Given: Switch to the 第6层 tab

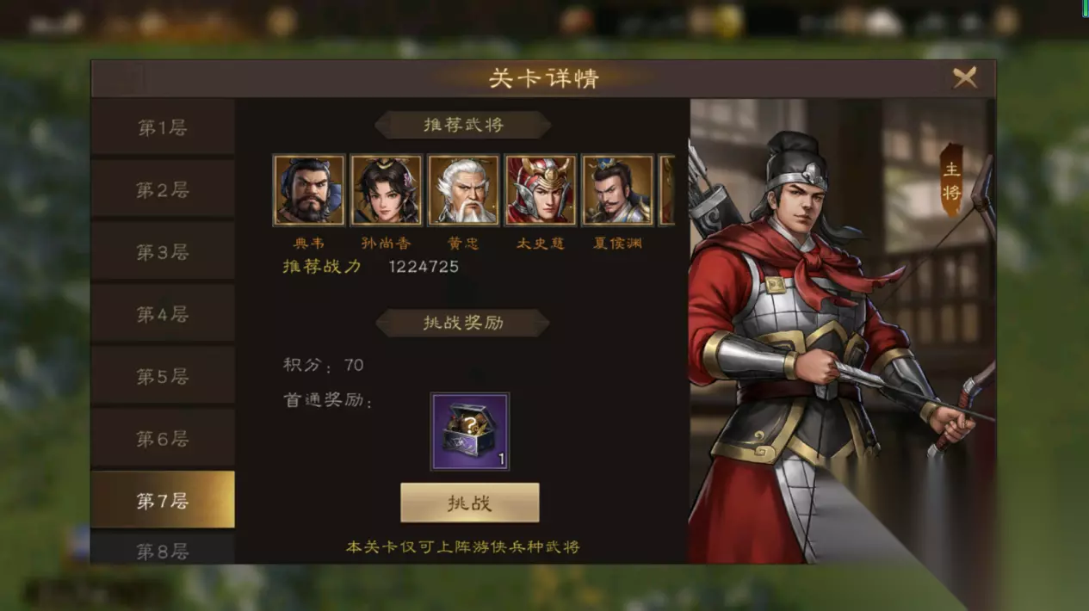Looking at the screenshot, I should 163,438.
